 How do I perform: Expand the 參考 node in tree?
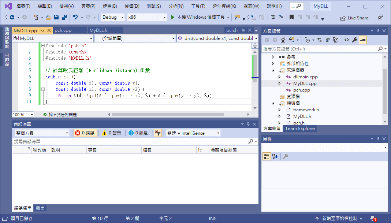coord(273,57)
